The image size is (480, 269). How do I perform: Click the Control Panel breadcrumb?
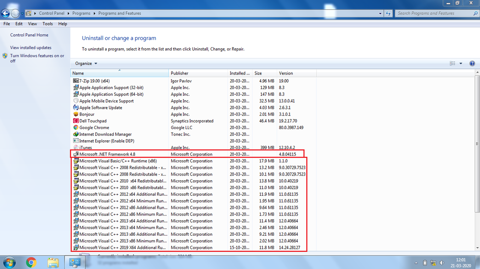[x=52, y=13]
